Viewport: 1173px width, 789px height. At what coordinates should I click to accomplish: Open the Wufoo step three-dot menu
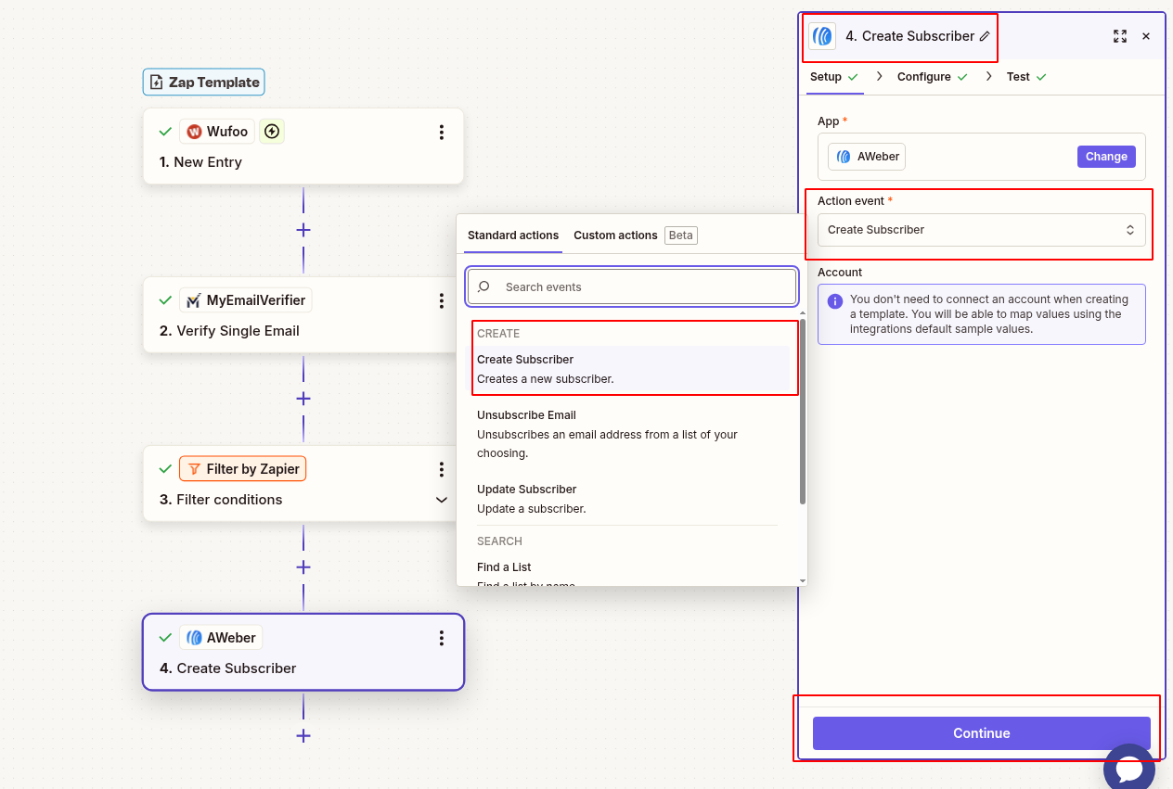point(442,132)
